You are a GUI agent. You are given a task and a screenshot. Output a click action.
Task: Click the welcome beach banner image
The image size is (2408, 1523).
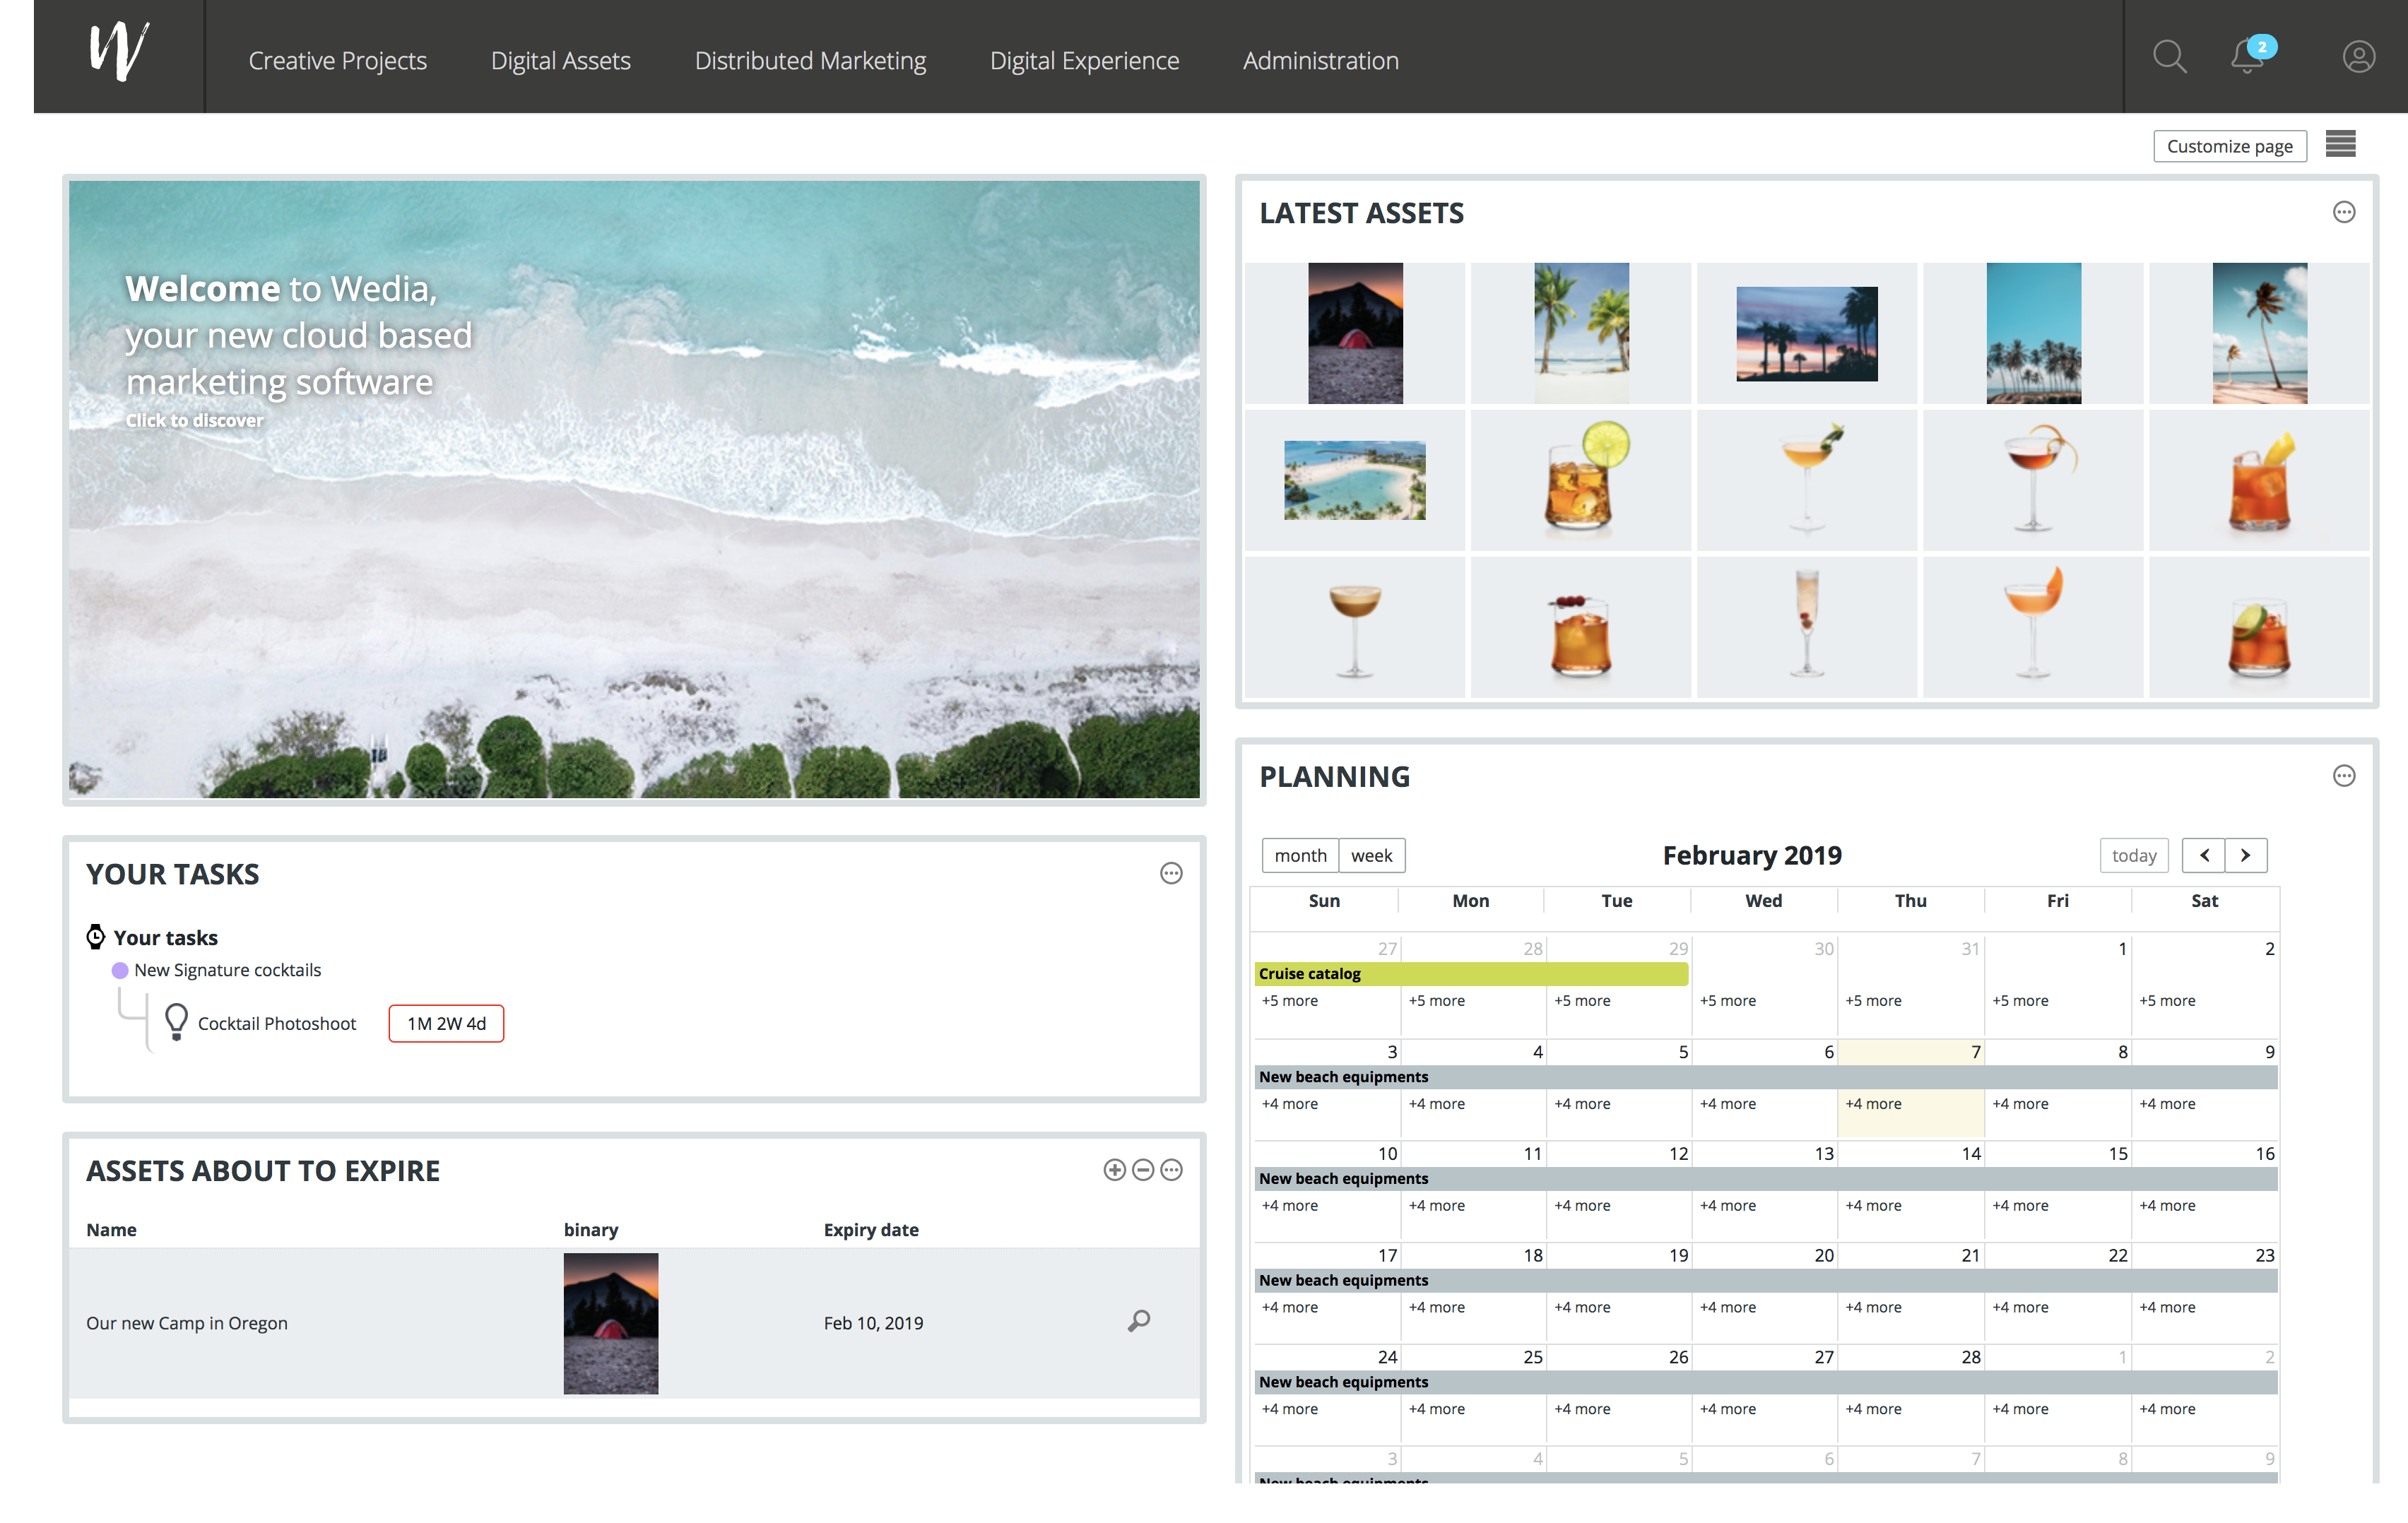tap(634, 489)
